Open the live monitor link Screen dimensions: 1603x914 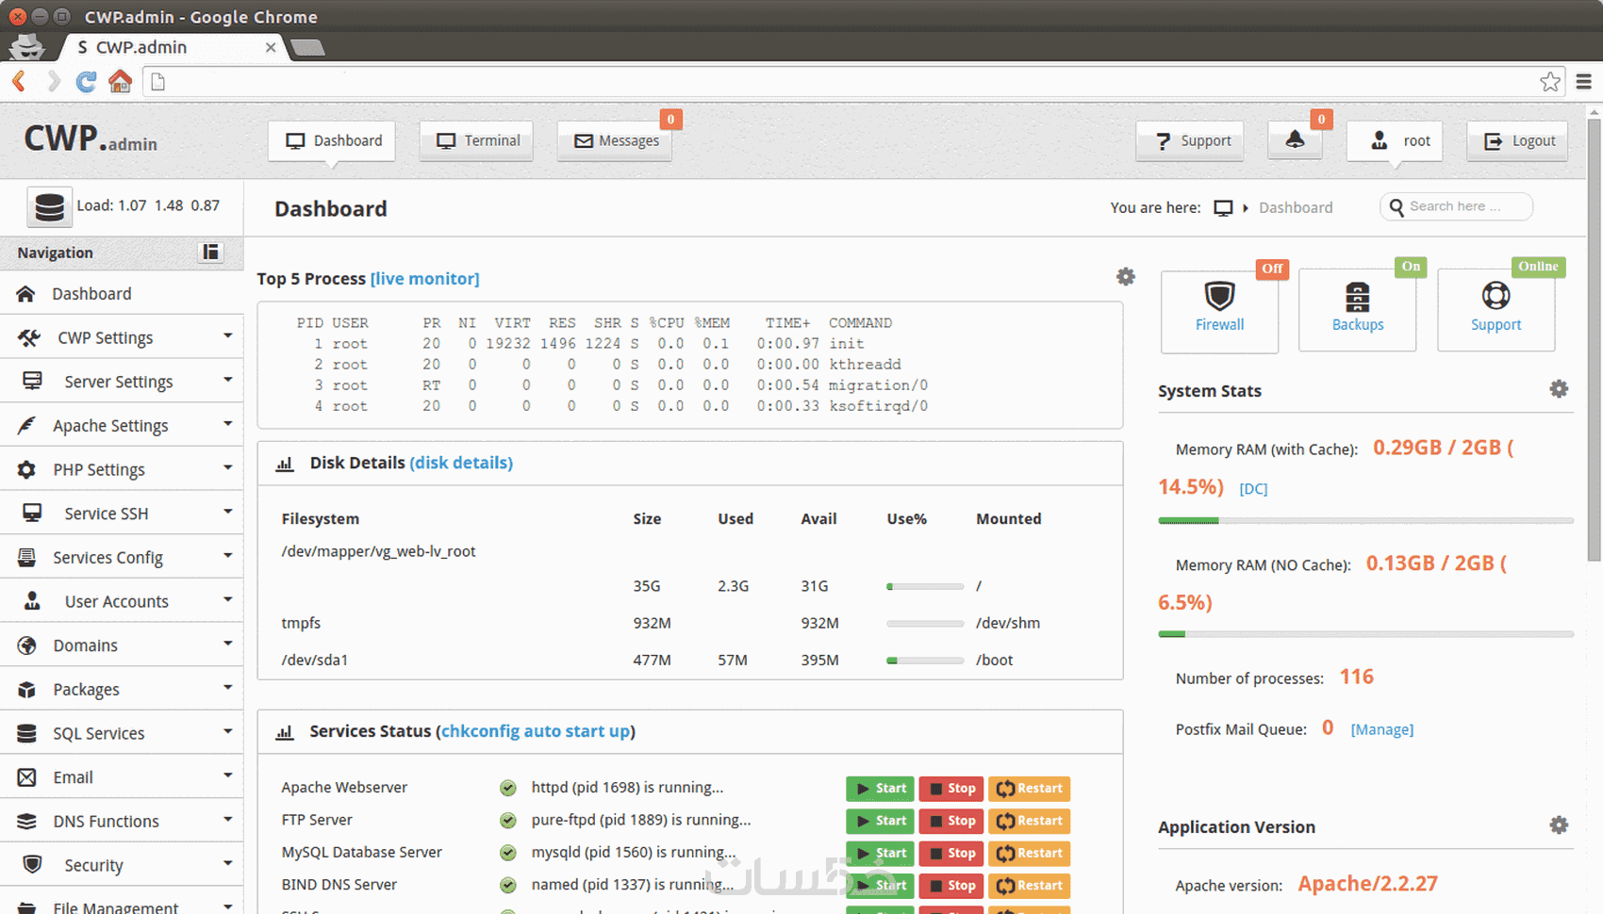tap(425, 278)
